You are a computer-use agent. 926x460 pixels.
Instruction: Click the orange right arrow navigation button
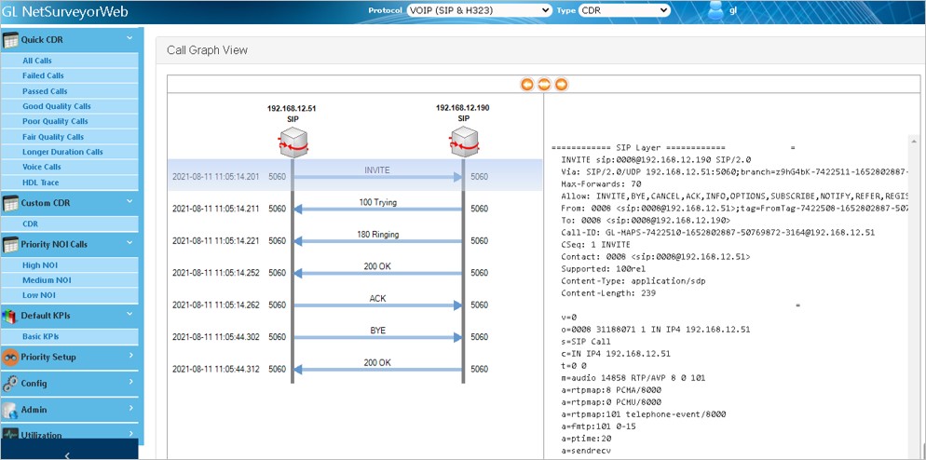(561, 85)
